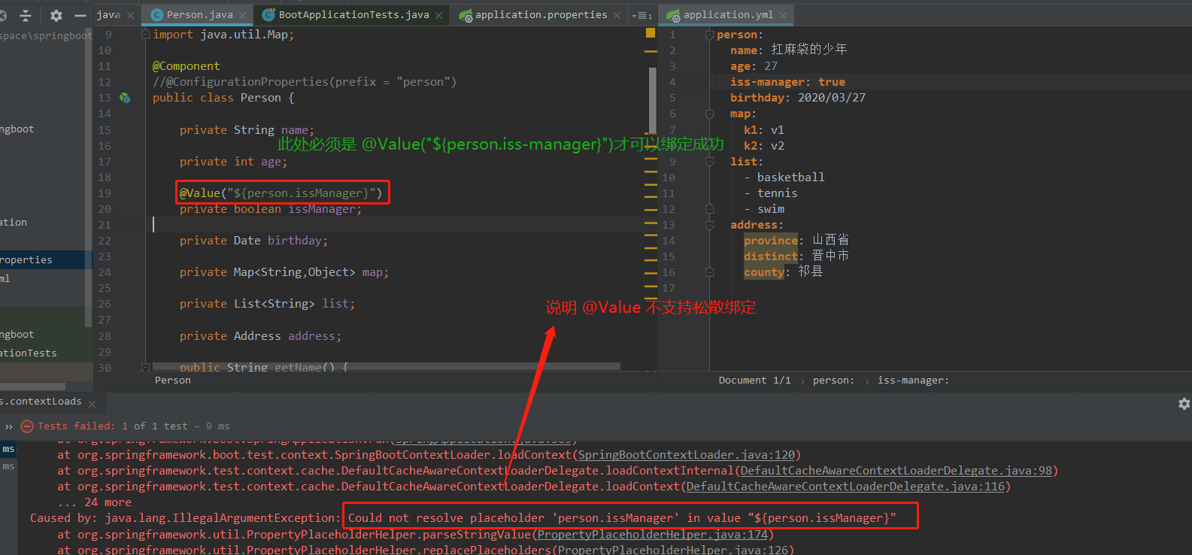Image resolution: width=1192 pixels, height=555 pixels.
Task: Click the locate-file target icon in project toolbar
Action: click(3, 15)
